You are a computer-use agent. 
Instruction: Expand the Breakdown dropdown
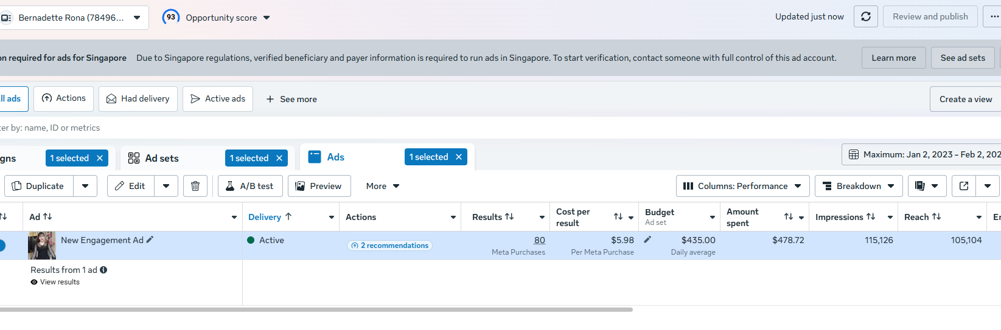[x=859, y=186]
